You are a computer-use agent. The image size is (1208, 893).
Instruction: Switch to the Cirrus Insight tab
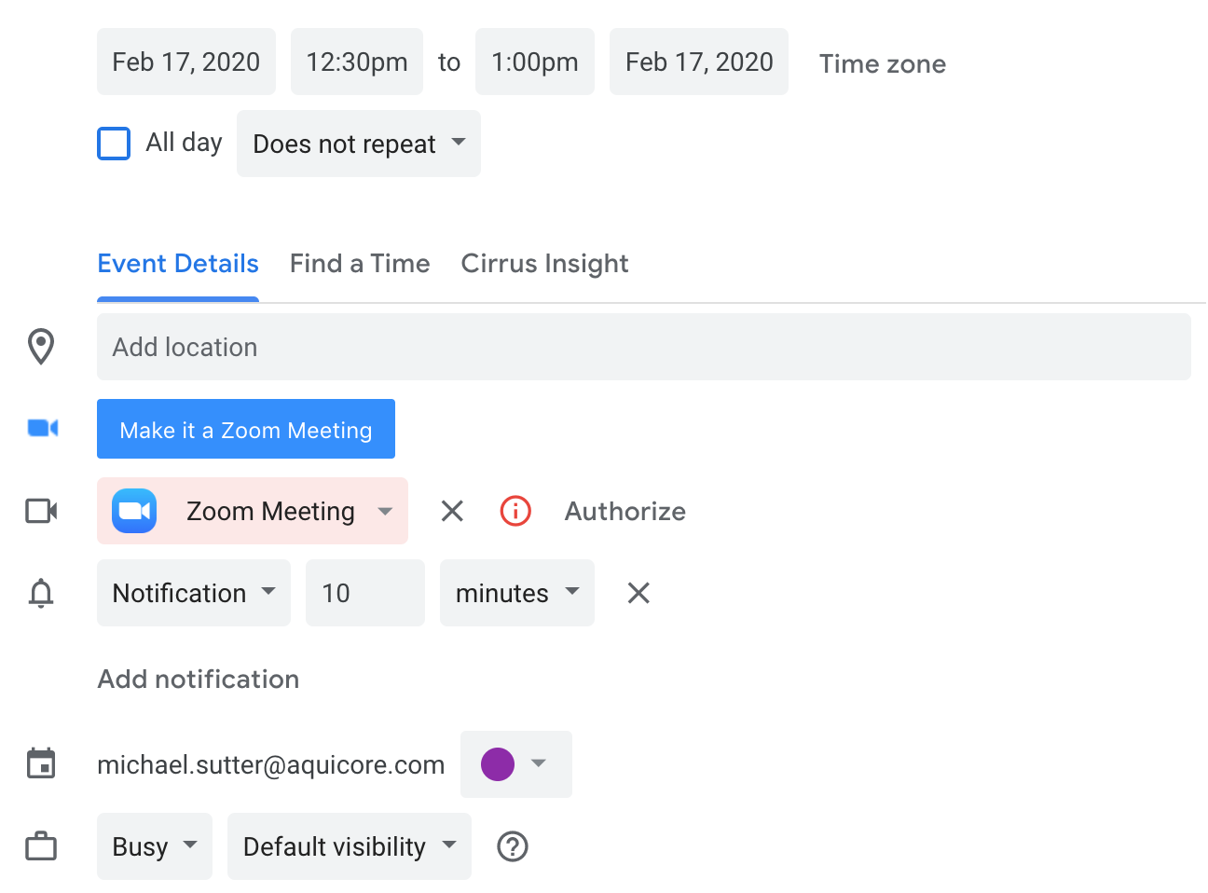[x=545, y=264]
